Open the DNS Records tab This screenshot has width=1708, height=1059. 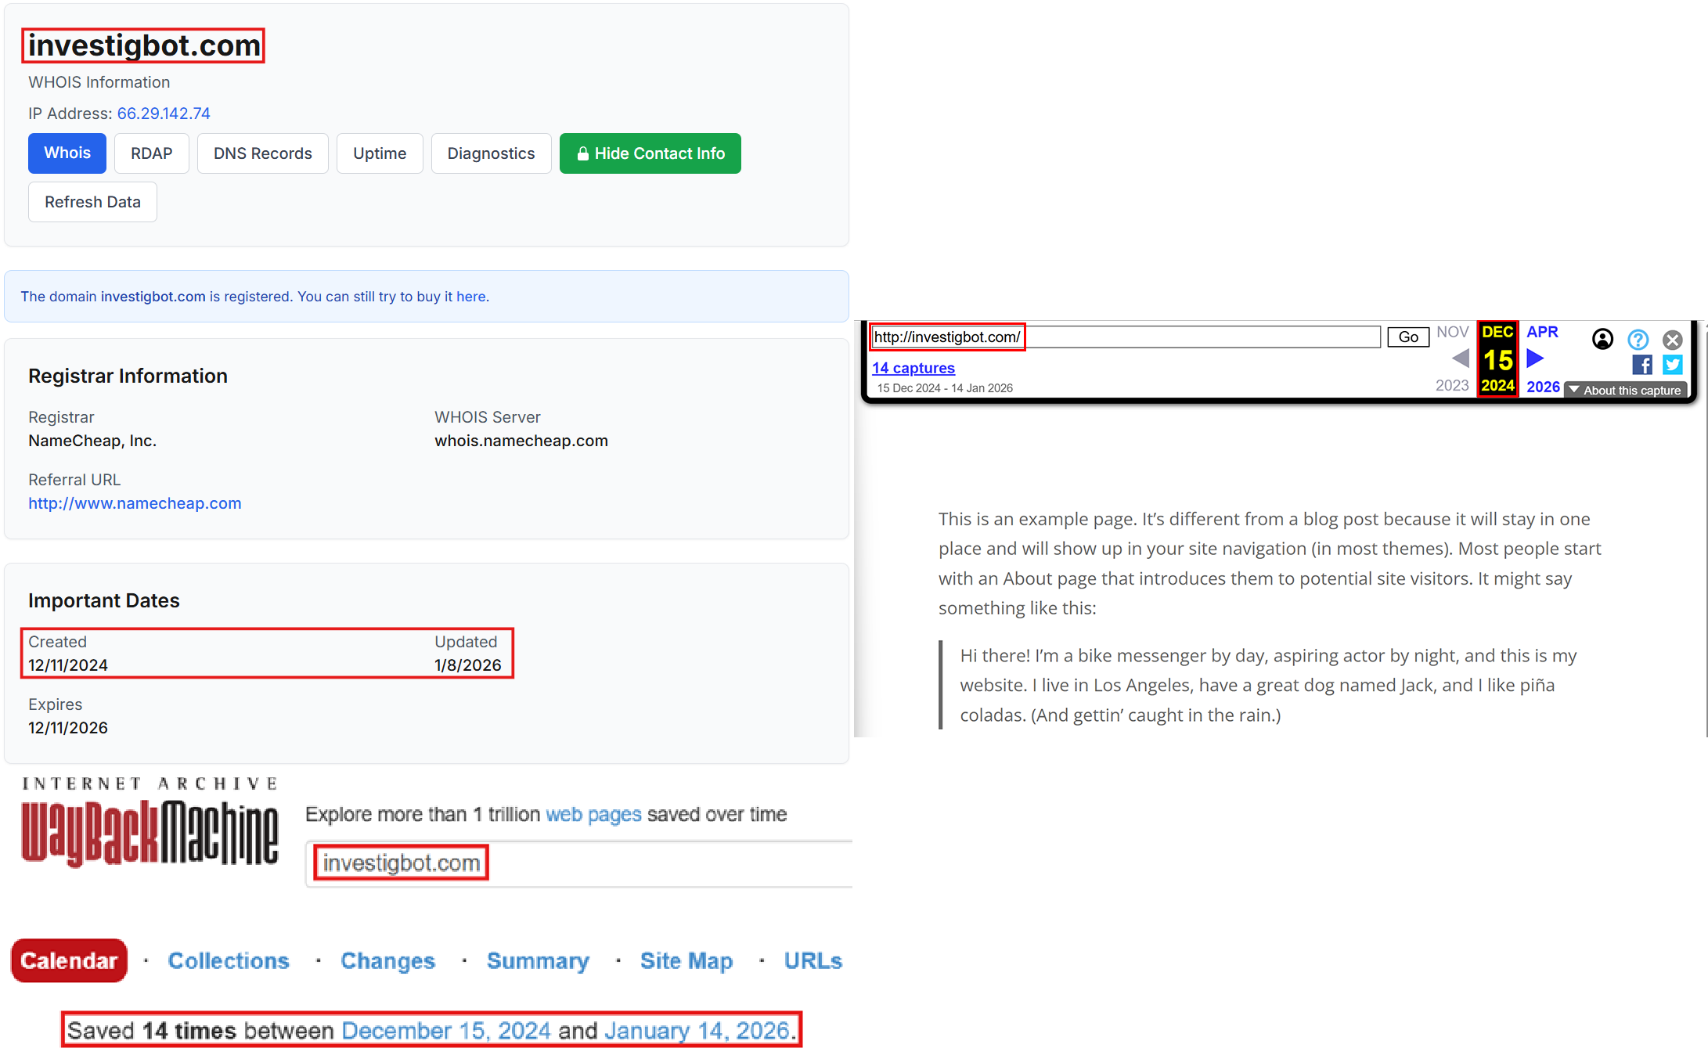tap(262, 153)
